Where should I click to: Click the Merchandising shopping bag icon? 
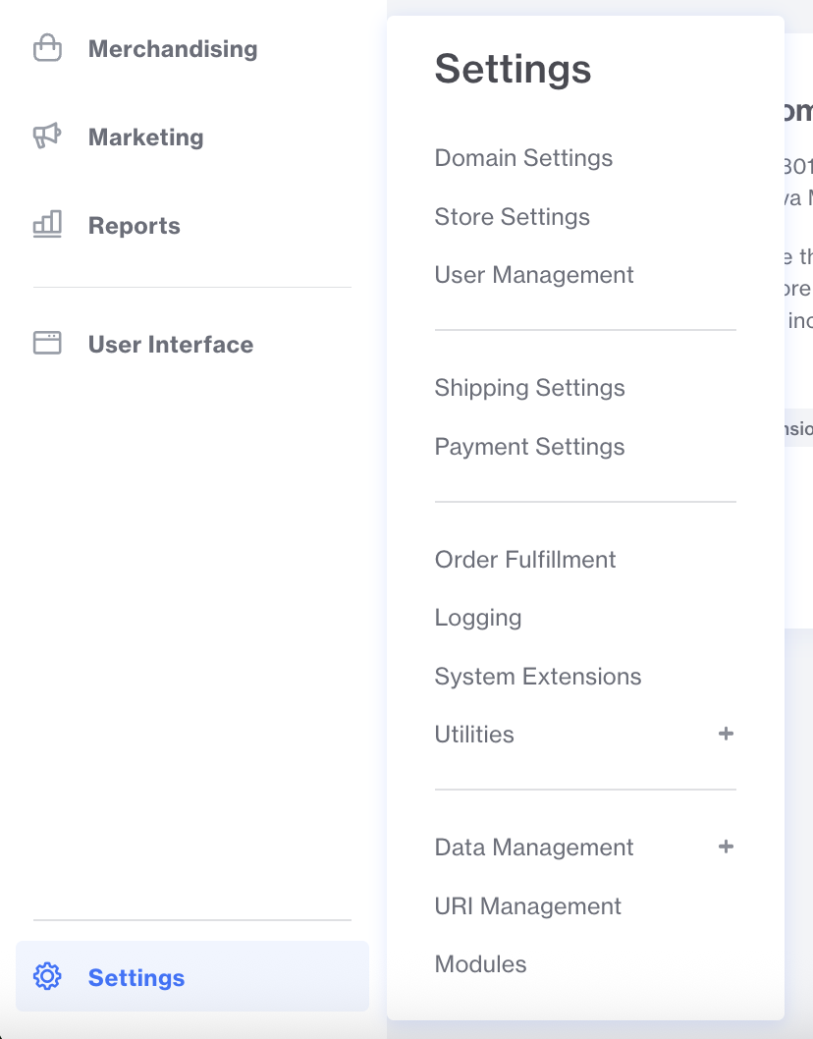[48, 48]
